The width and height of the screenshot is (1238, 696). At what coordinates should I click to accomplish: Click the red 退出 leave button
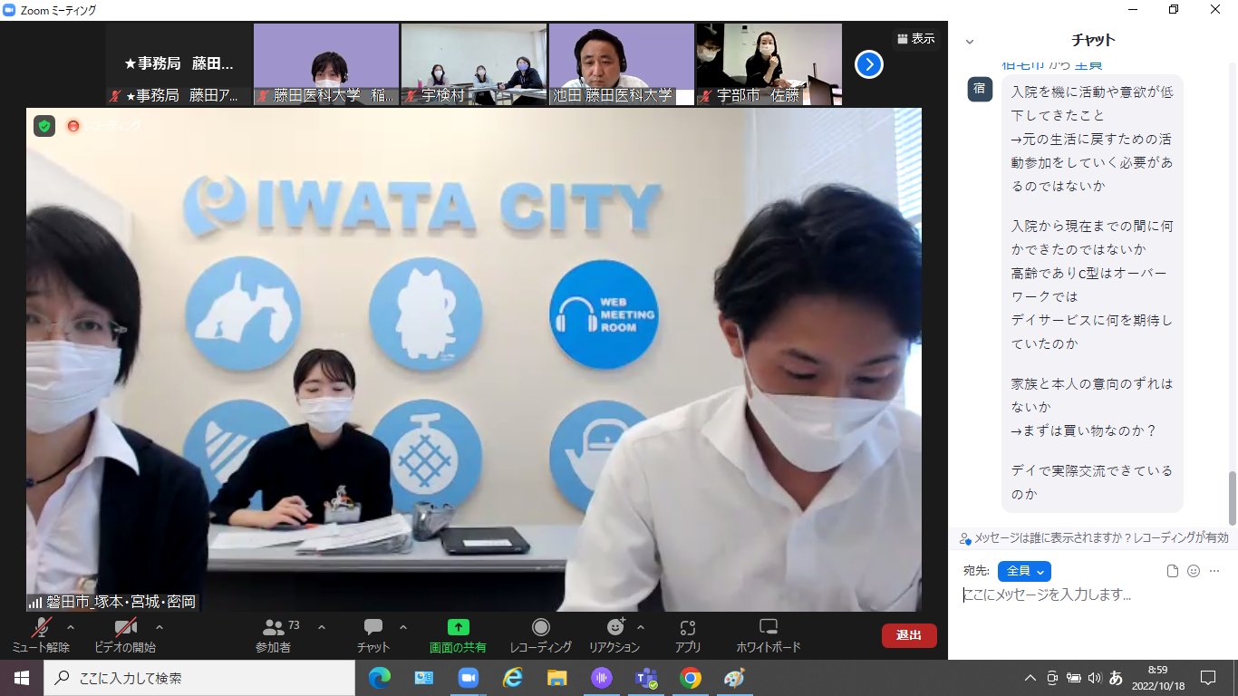pyautogui.click(x=909, y=635)
